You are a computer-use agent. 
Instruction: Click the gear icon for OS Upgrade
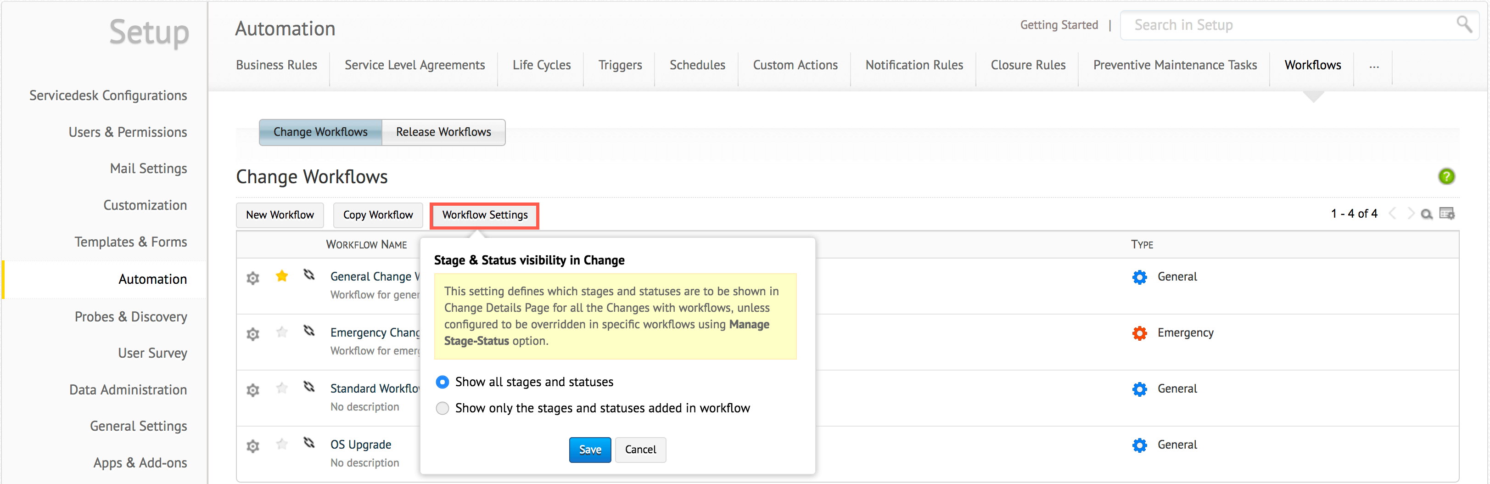click(253, 446)
